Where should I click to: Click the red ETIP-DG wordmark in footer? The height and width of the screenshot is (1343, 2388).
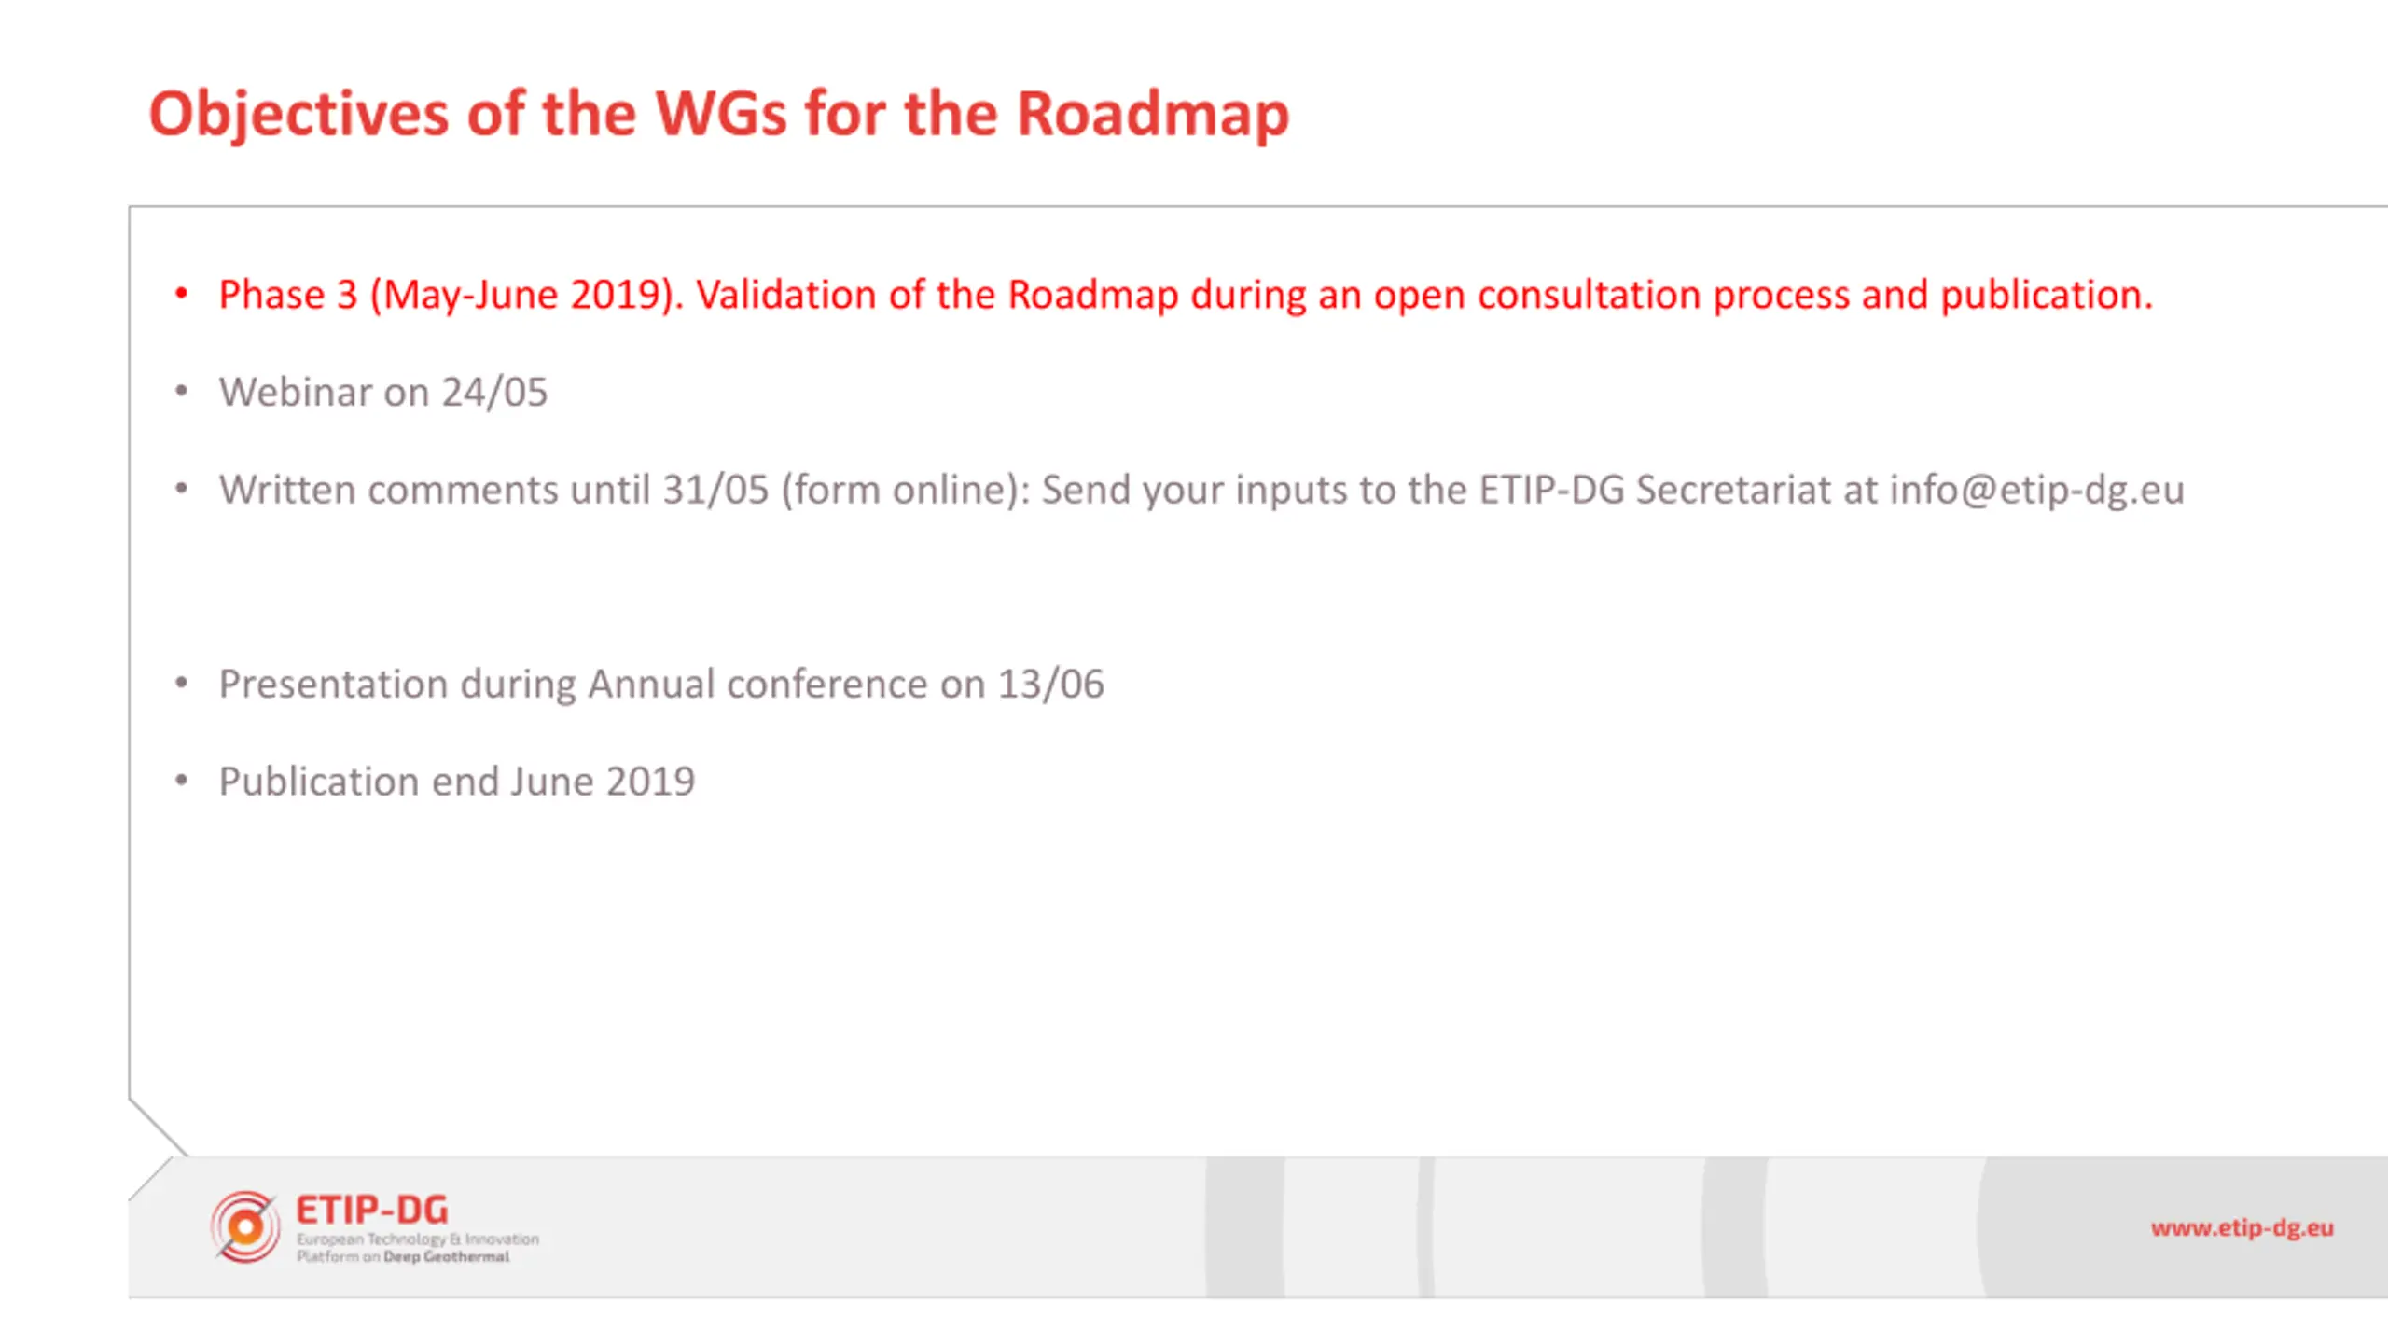(372, 1210)
